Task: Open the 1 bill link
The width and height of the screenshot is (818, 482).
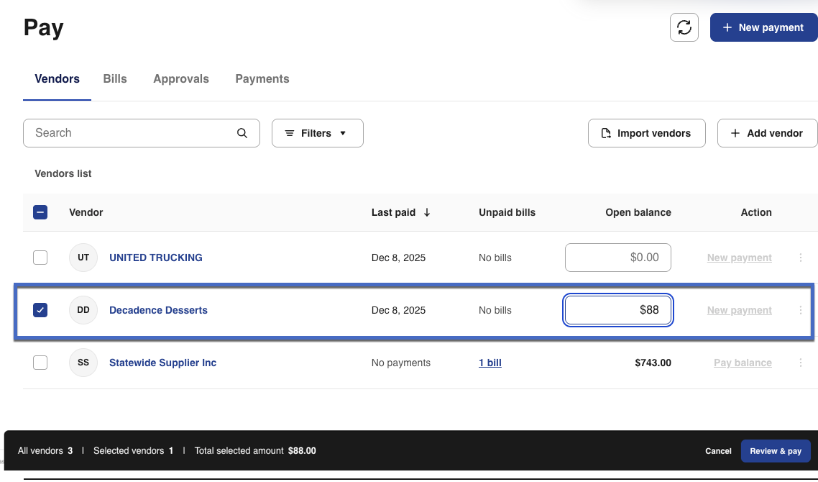Action: pos(490,363)
